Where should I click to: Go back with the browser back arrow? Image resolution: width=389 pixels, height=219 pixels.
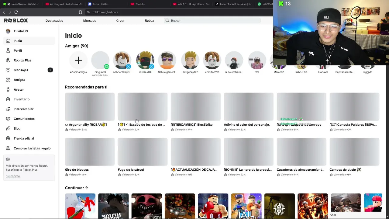(4, 12)
